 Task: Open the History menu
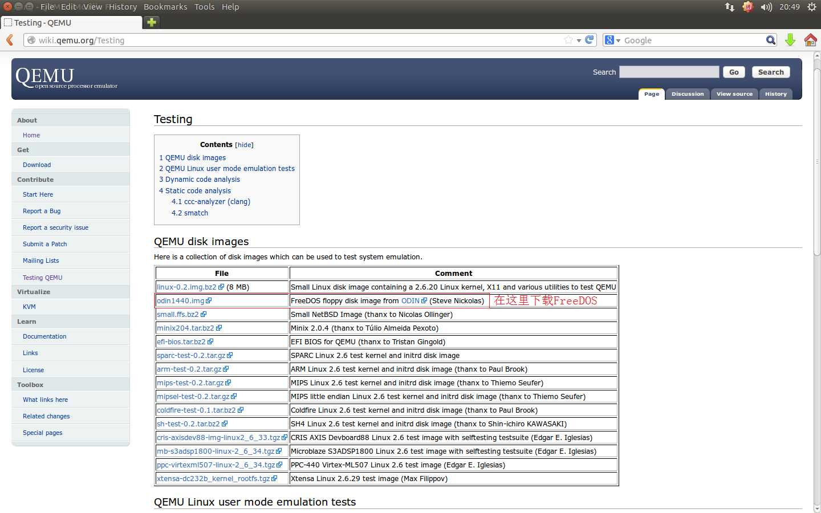pyautogui.click(x=123, y=7)
